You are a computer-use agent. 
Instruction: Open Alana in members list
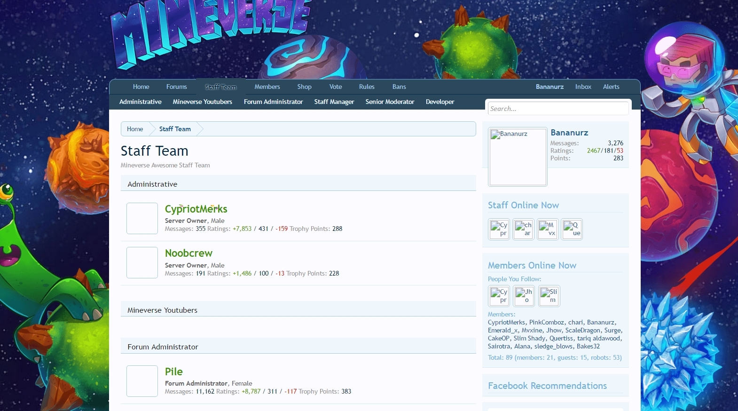pyautogui.click(x=522, y=346)
